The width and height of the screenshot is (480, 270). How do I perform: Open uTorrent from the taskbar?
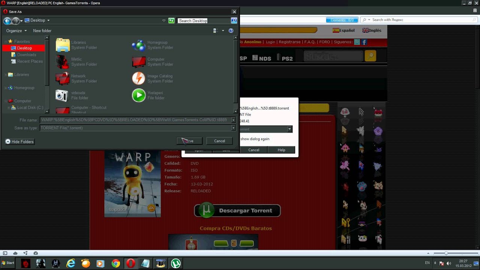[x=176, y=263]
